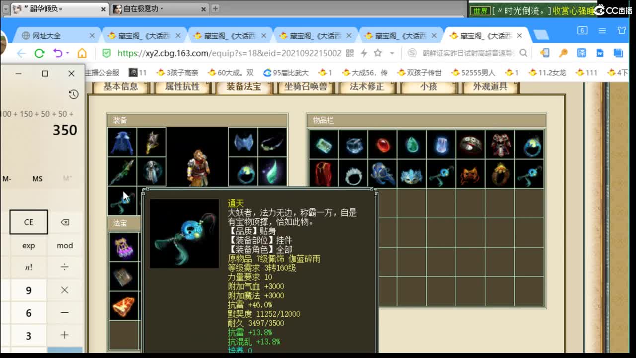This screenshot has width=636, height=358.
Task: Click the calculator 3 key
Action: coord(29,336)
